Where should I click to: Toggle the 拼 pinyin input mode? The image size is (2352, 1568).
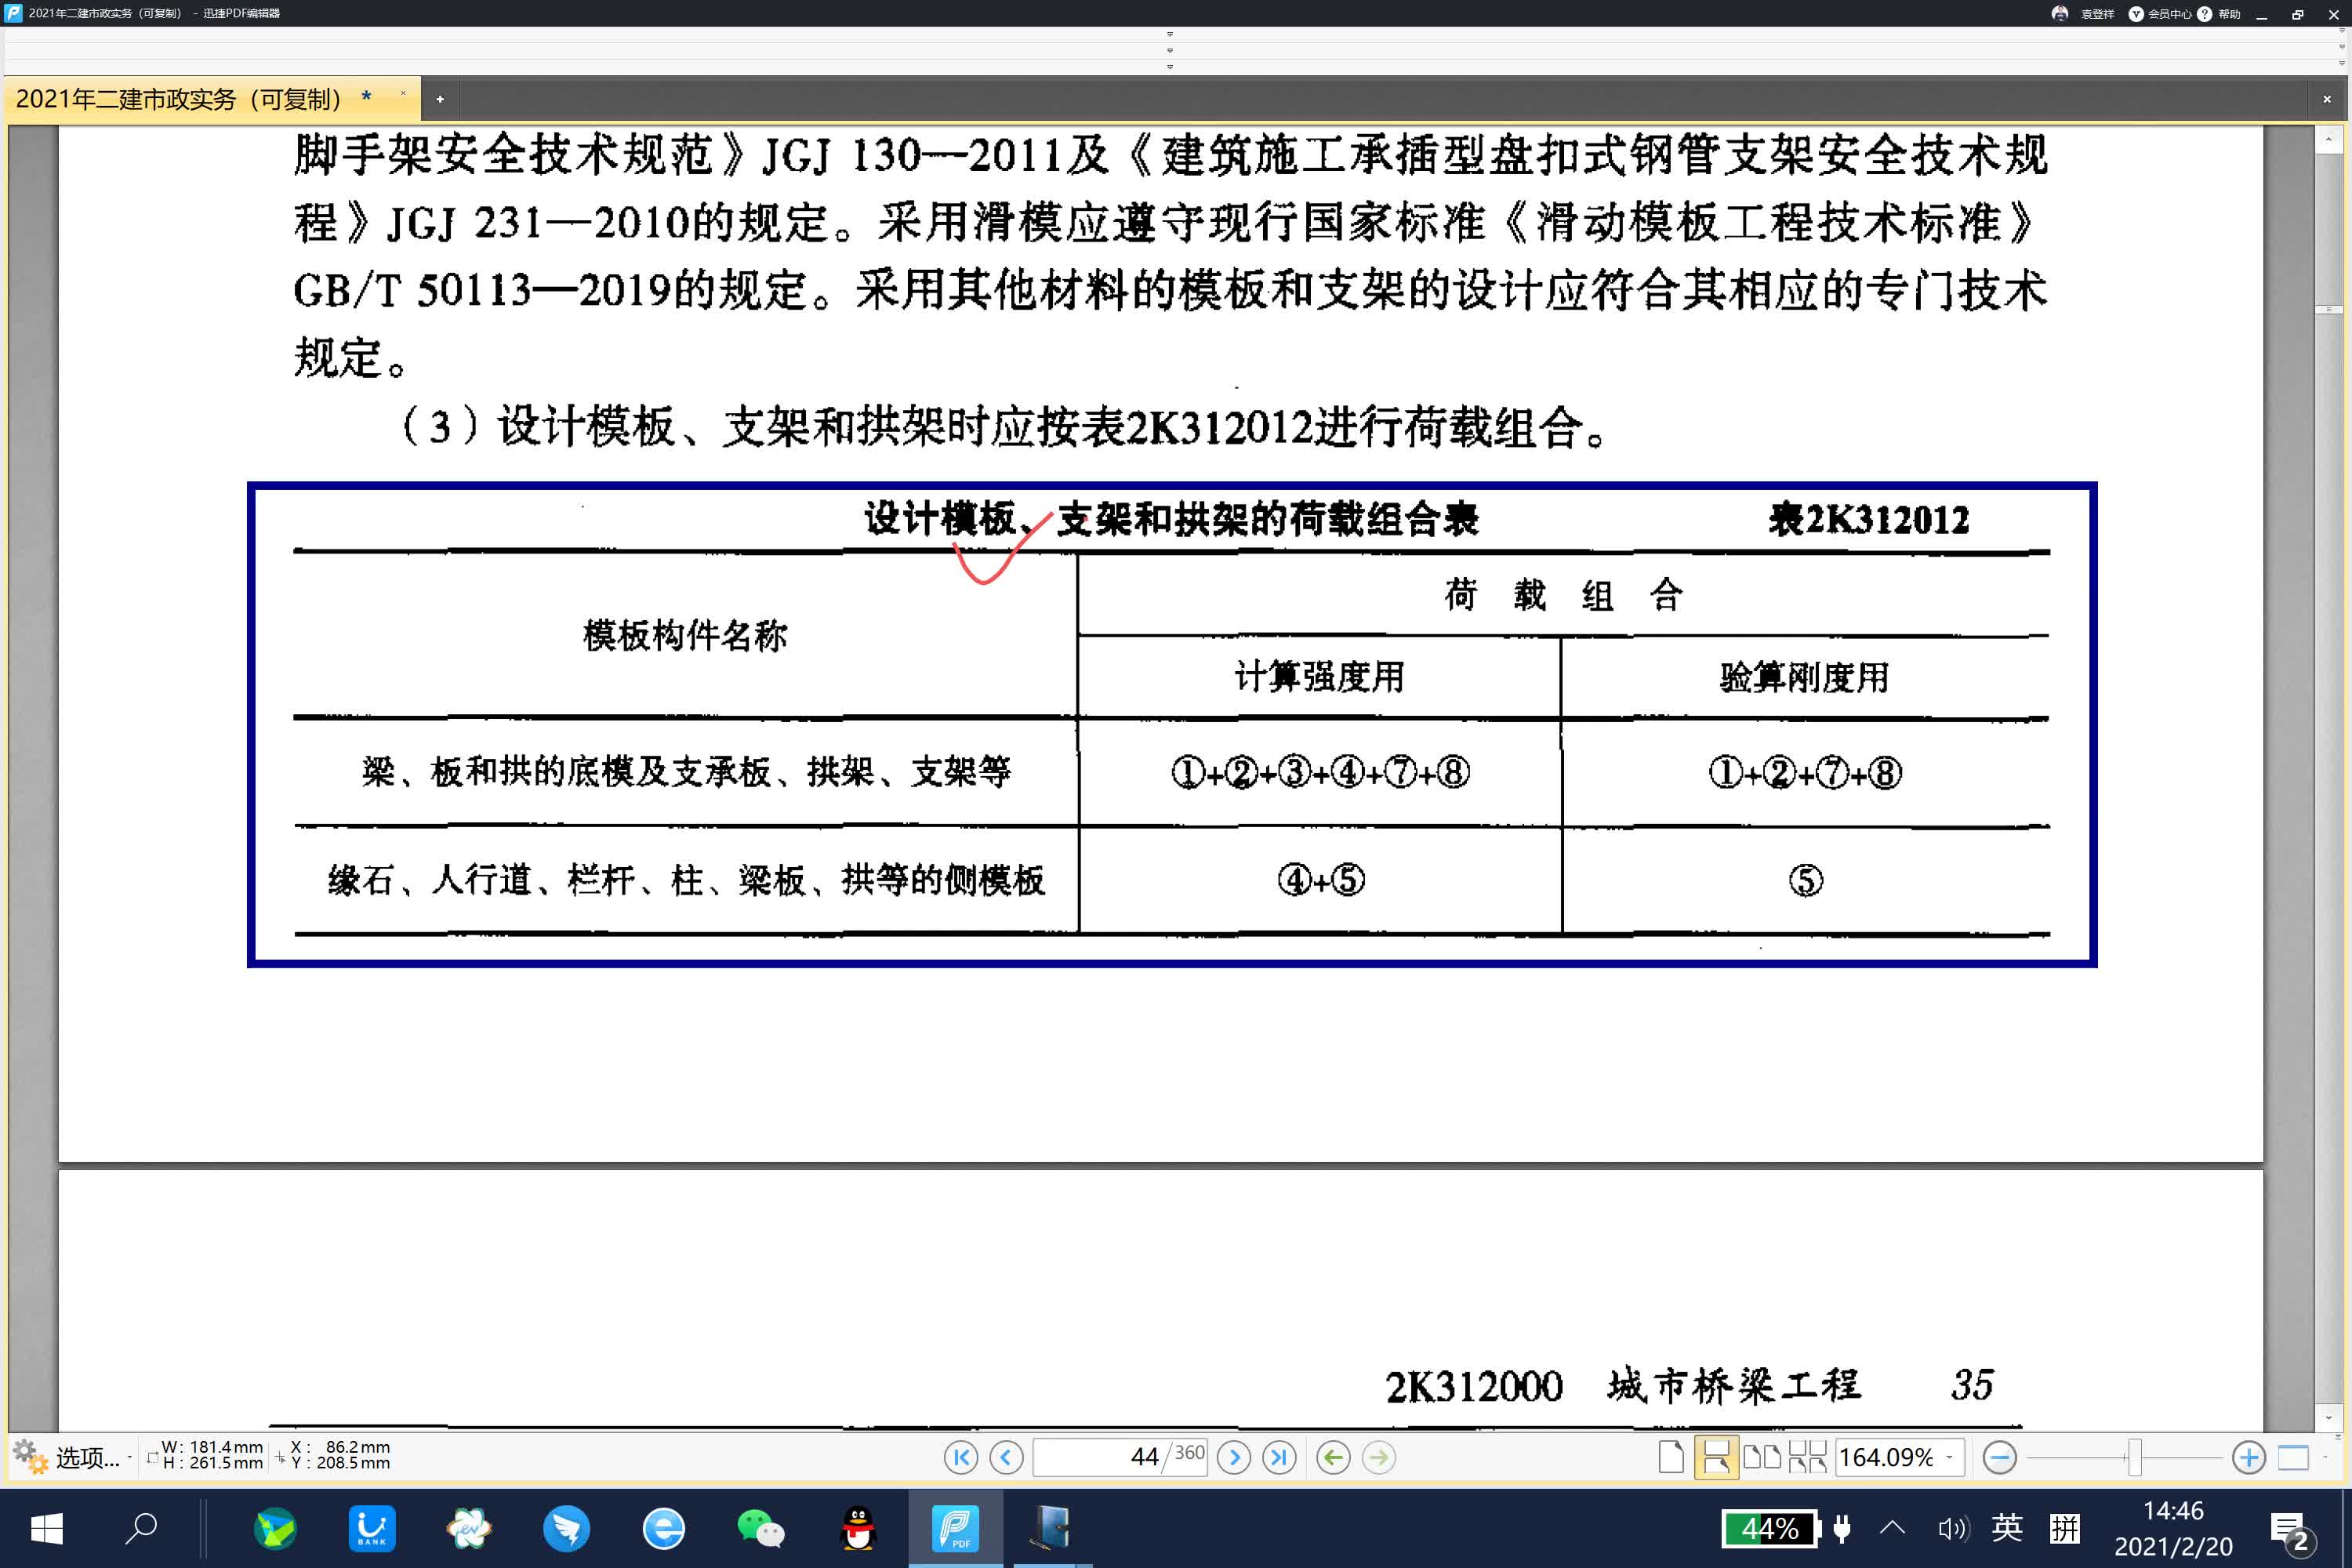click(x=2064, y=1527)
